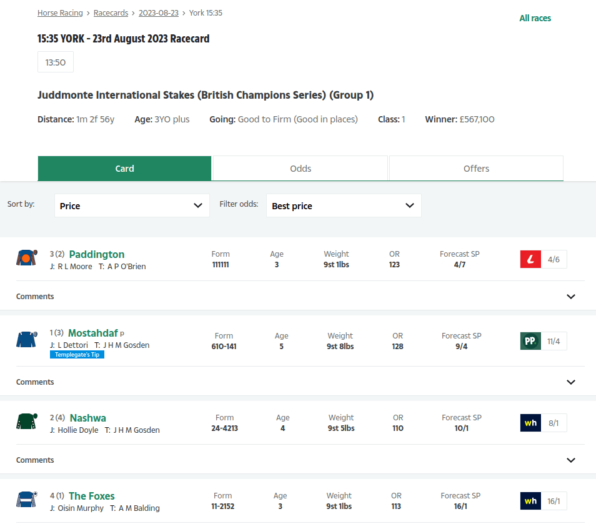The width and height of the screenshot is (596, 524).
Task: Bet on Nashwa at 8/1 odds
Action: [x=554, y=423]
